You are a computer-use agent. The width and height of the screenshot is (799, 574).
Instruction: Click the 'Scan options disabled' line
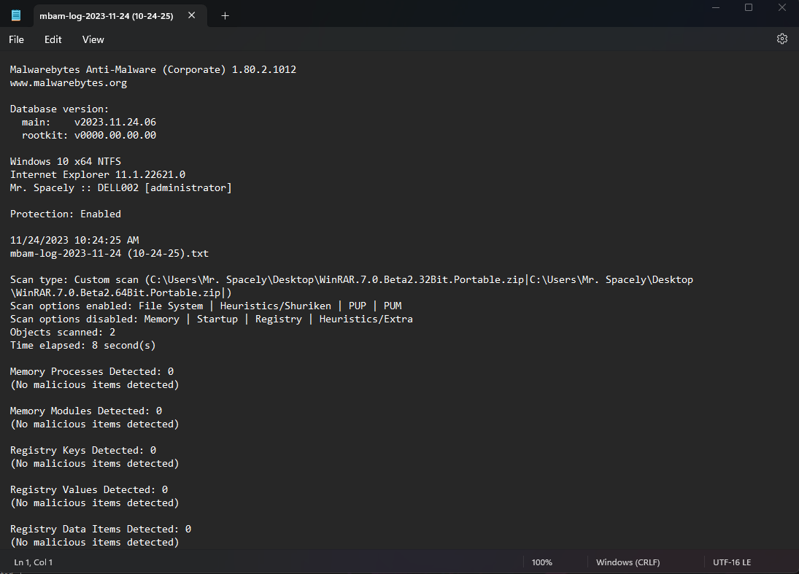pyautogui.click(x=212, y=319)
